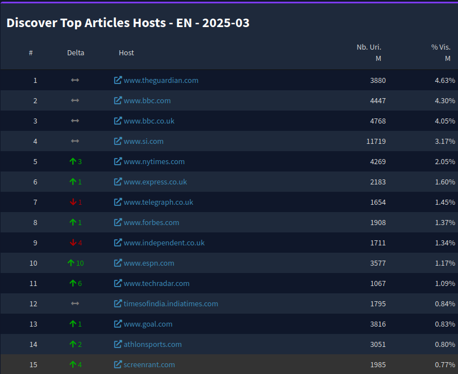Select the 4.05% visibility value
The height and width of the screenshot is (374, 458).
(445, 121)
